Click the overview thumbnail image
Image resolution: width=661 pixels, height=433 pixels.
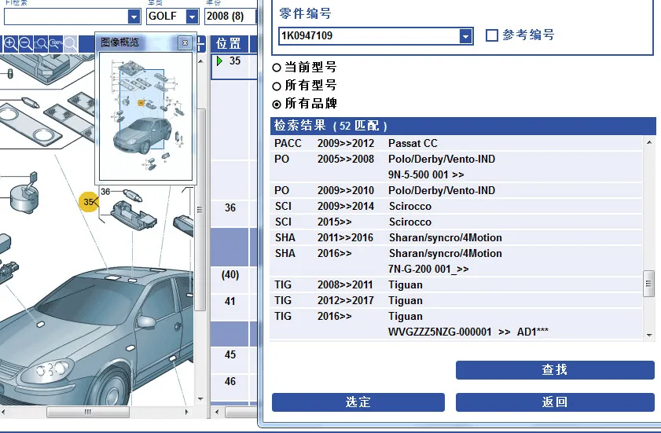[x=145, y=116]
